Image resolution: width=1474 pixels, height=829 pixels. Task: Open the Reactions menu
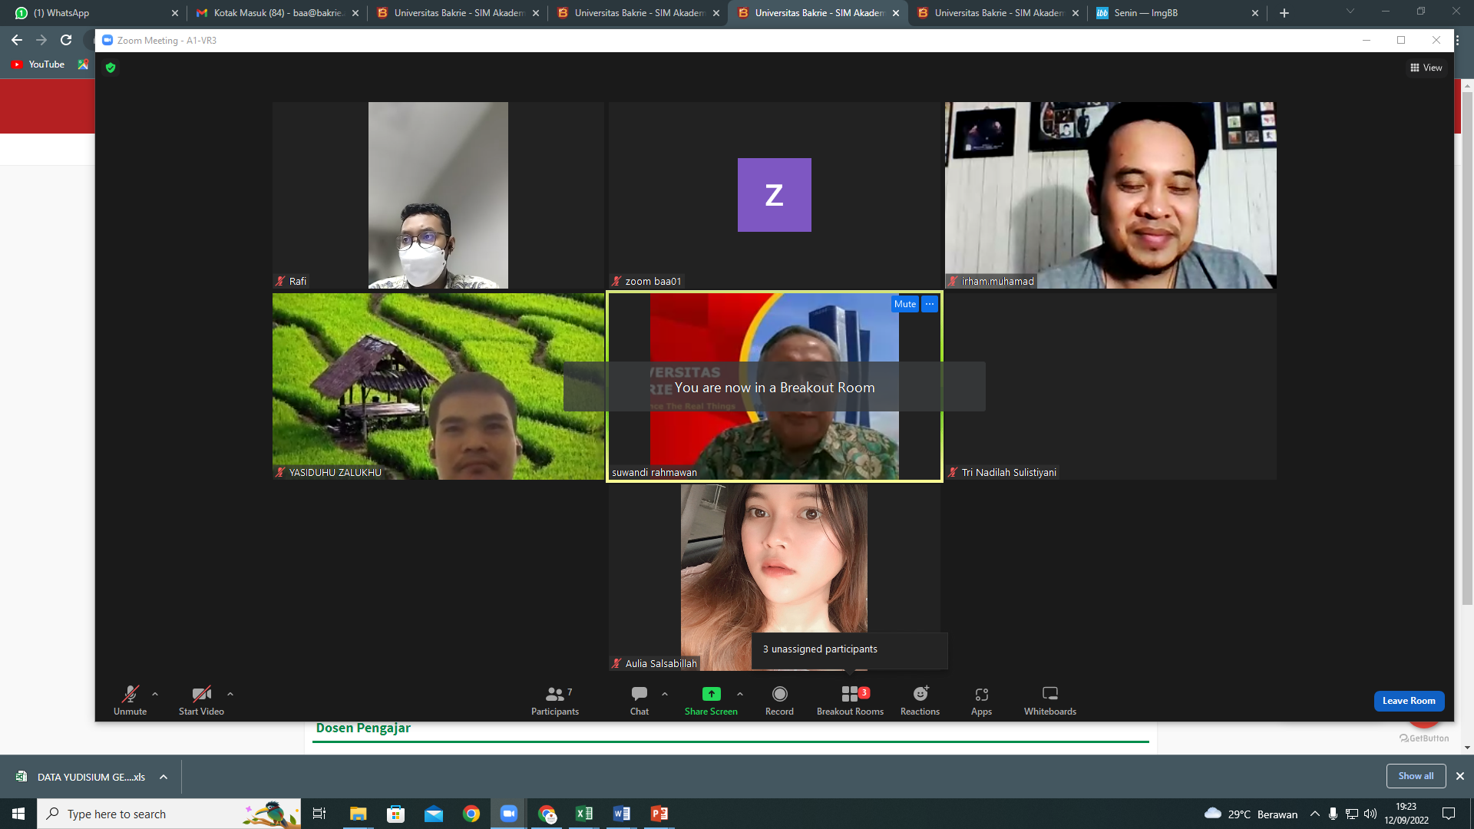pos(920,700)
